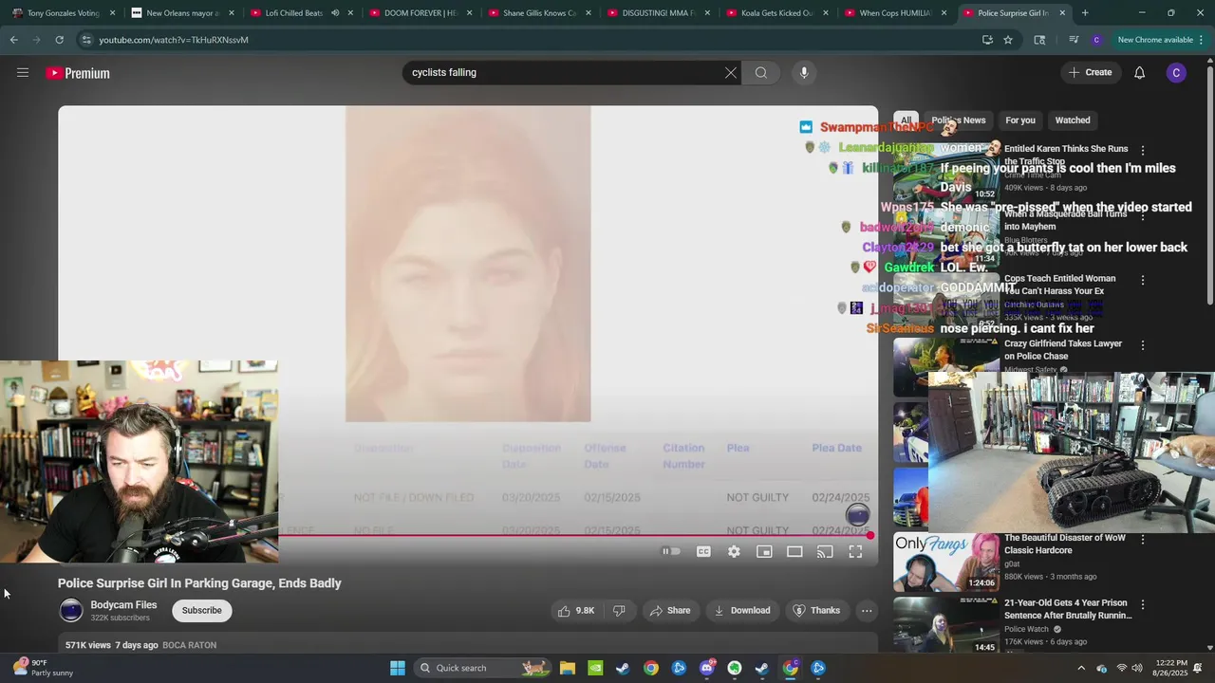Select the All filter chip
Viewport: 1215px width, 683px height.
(x=906, y=120)
